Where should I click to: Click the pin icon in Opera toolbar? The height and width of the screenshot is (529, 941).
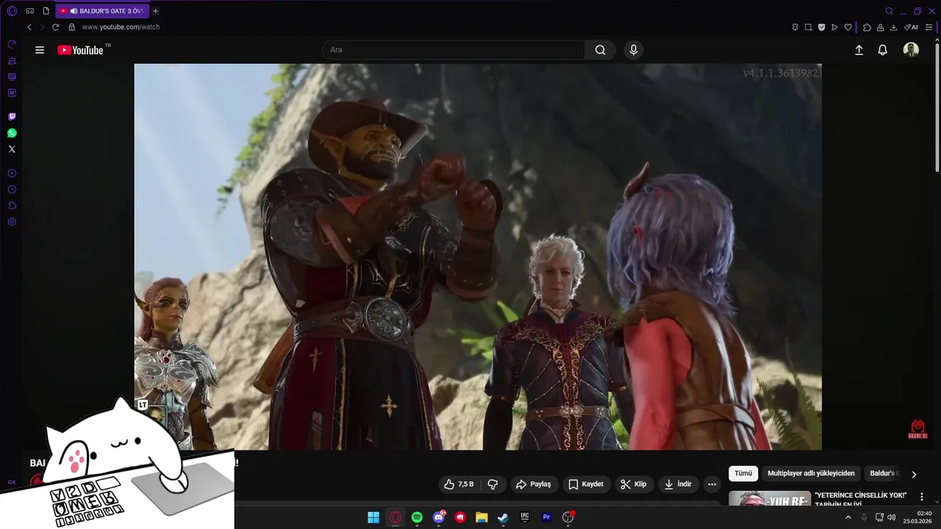click(795, 27)
